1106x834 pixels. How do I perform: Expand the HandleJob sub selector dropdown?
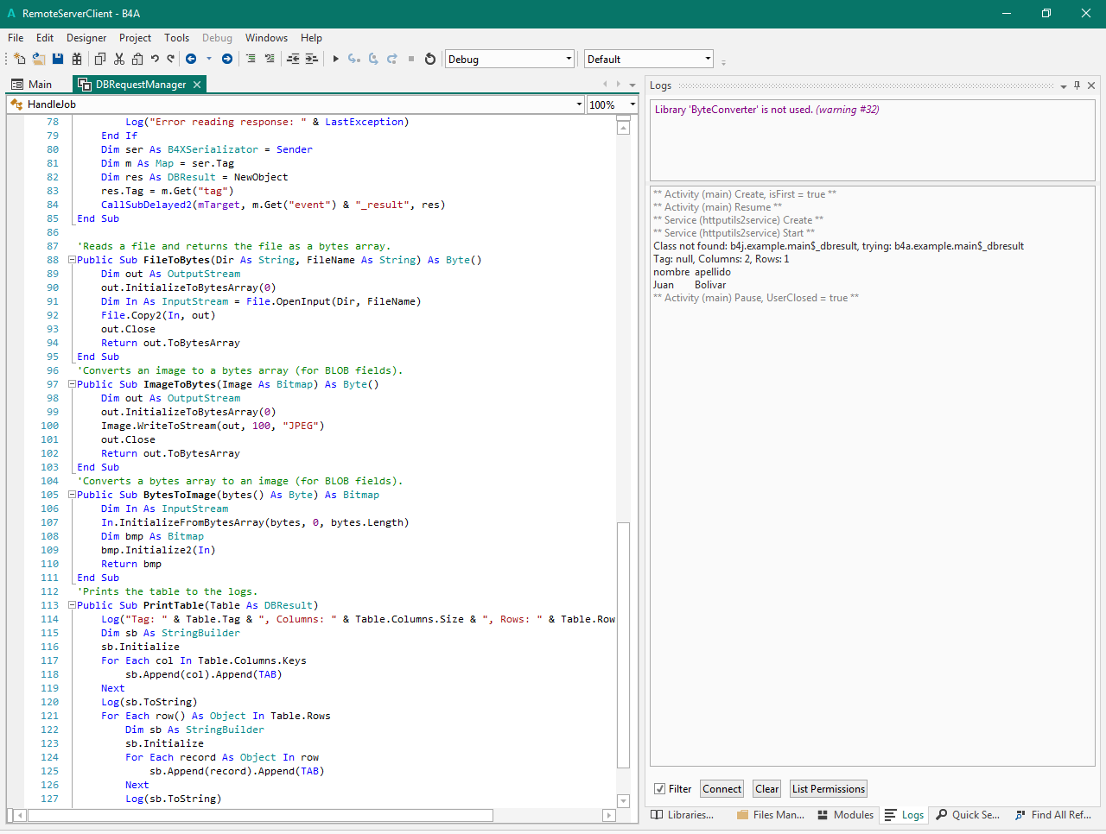coord(579,104)
